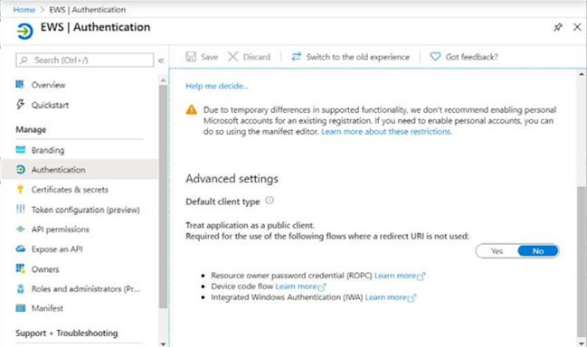Viewport: 587px width, 347px height.
Task: Click the Expose an API cloud icon
Action: 21,249
